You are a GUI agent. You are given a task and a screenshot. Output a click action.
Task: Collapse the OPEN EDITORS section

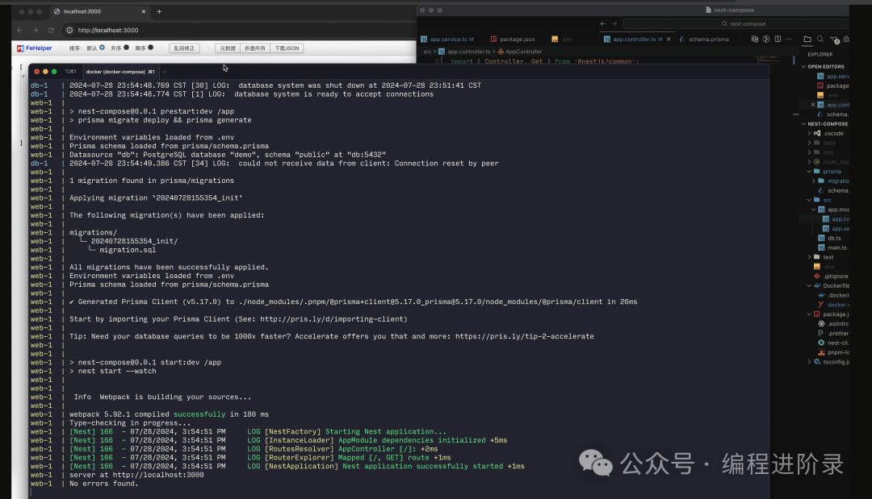pos(825,67)
